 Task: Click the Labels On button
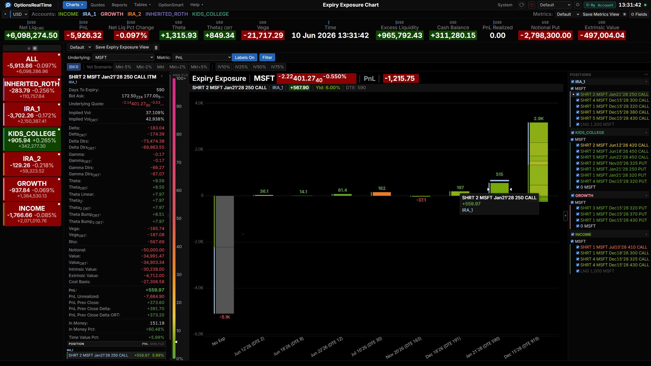245,57
